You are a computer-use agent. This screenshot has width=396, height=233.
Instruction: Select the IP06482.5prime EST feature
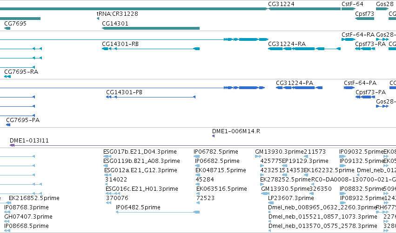pos(158,212)
